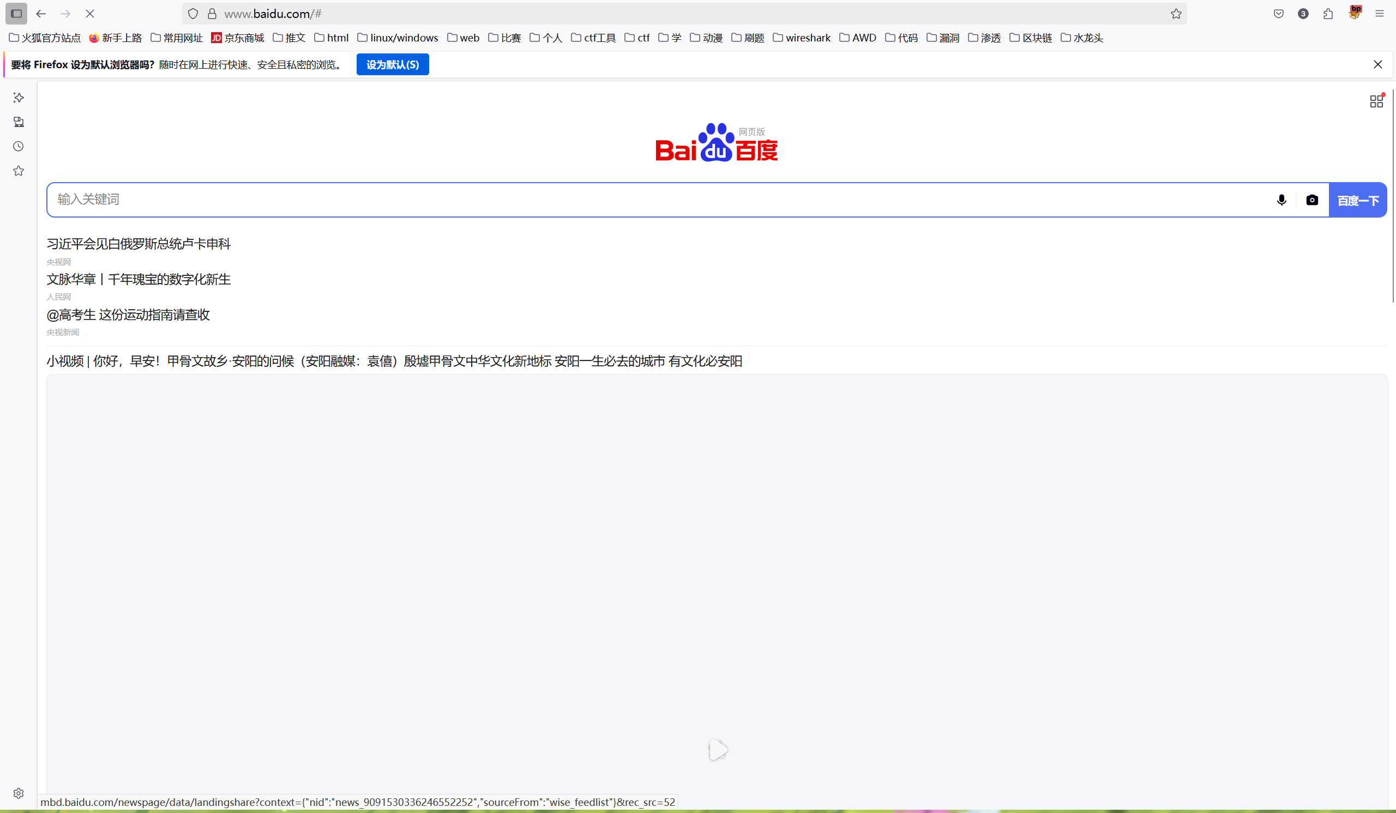The height and width of the screenshot is (813, 1396).
Task: Open the AI chatbot sparkle icon in sidebar
Action: [19, 98]
